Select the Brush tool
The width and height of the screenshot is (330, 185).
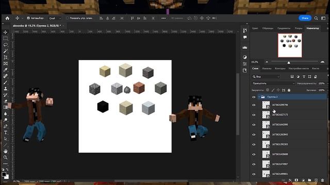tap(6, 82)
